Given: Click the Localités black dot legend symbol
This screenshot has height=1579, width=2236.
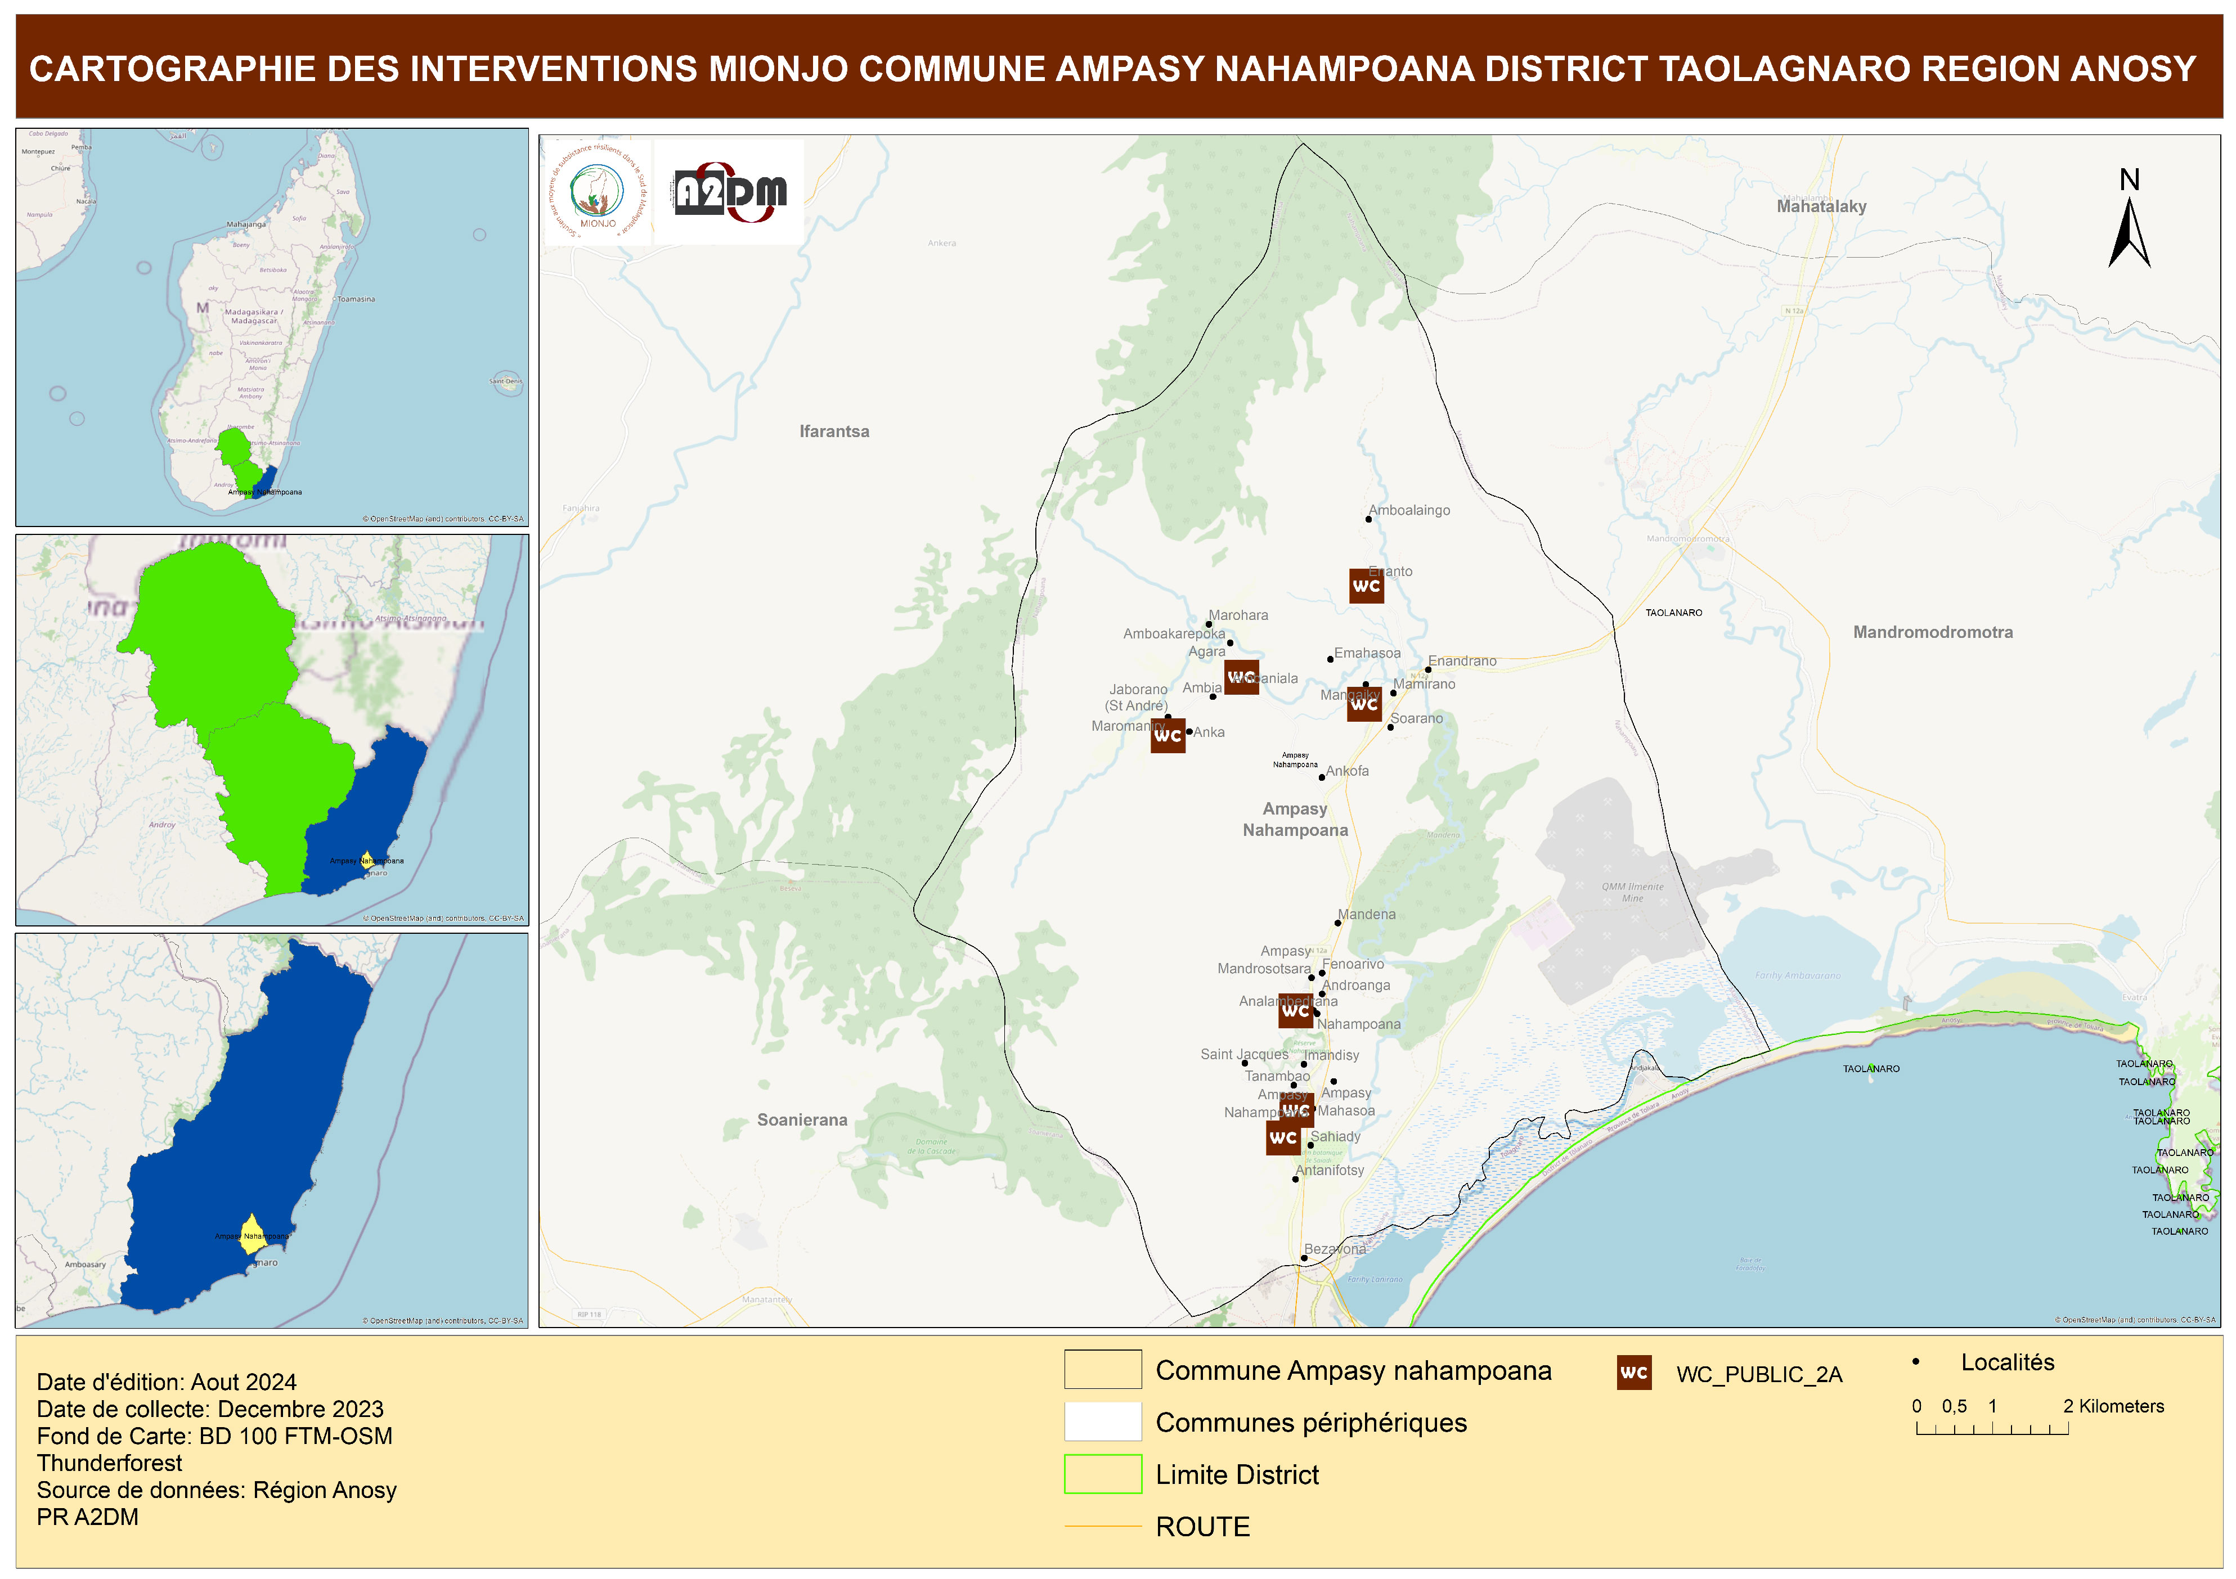Looking at the screenshot, I should [x=1916, y=1362].
